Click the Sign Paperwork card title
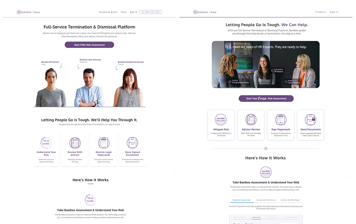The height and width of the screenshot is (224, 356). click(281, 129)
